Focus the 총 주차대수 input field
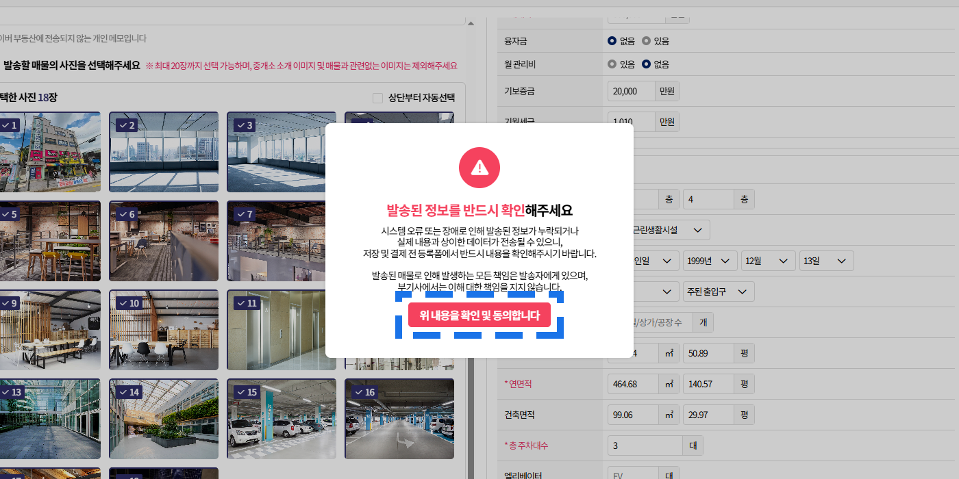Screen dimensions: 959x479 tap(644, 445)
